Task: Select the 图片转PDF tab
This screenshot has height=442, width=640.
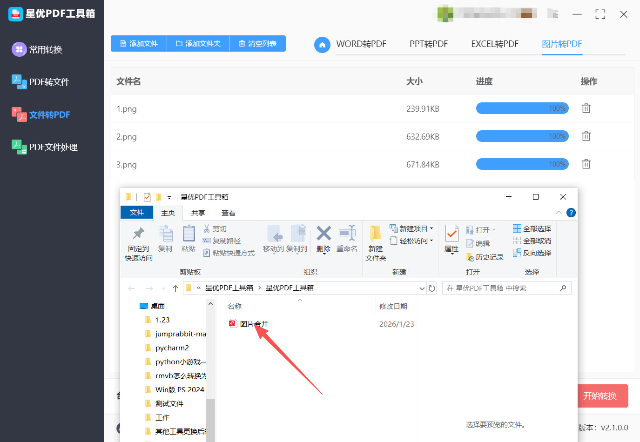Action: (562, 44)
